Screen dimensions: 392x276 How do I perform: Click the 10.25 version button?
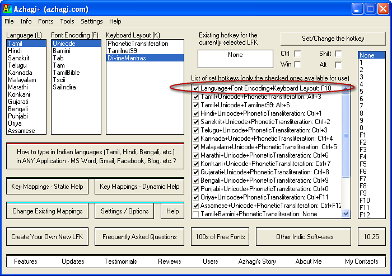[x=371, y=236]
